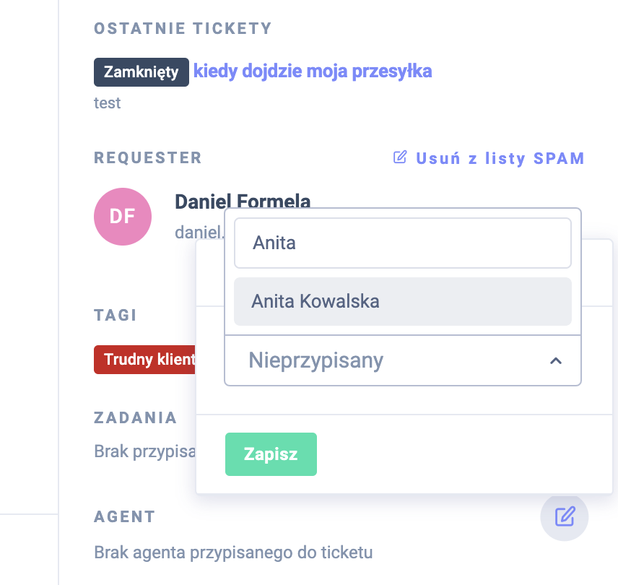This screenshot has height=585, width=618.
Task: Click the edit icon beside Usuń z listy SPAM
Action: coord(400,157)
